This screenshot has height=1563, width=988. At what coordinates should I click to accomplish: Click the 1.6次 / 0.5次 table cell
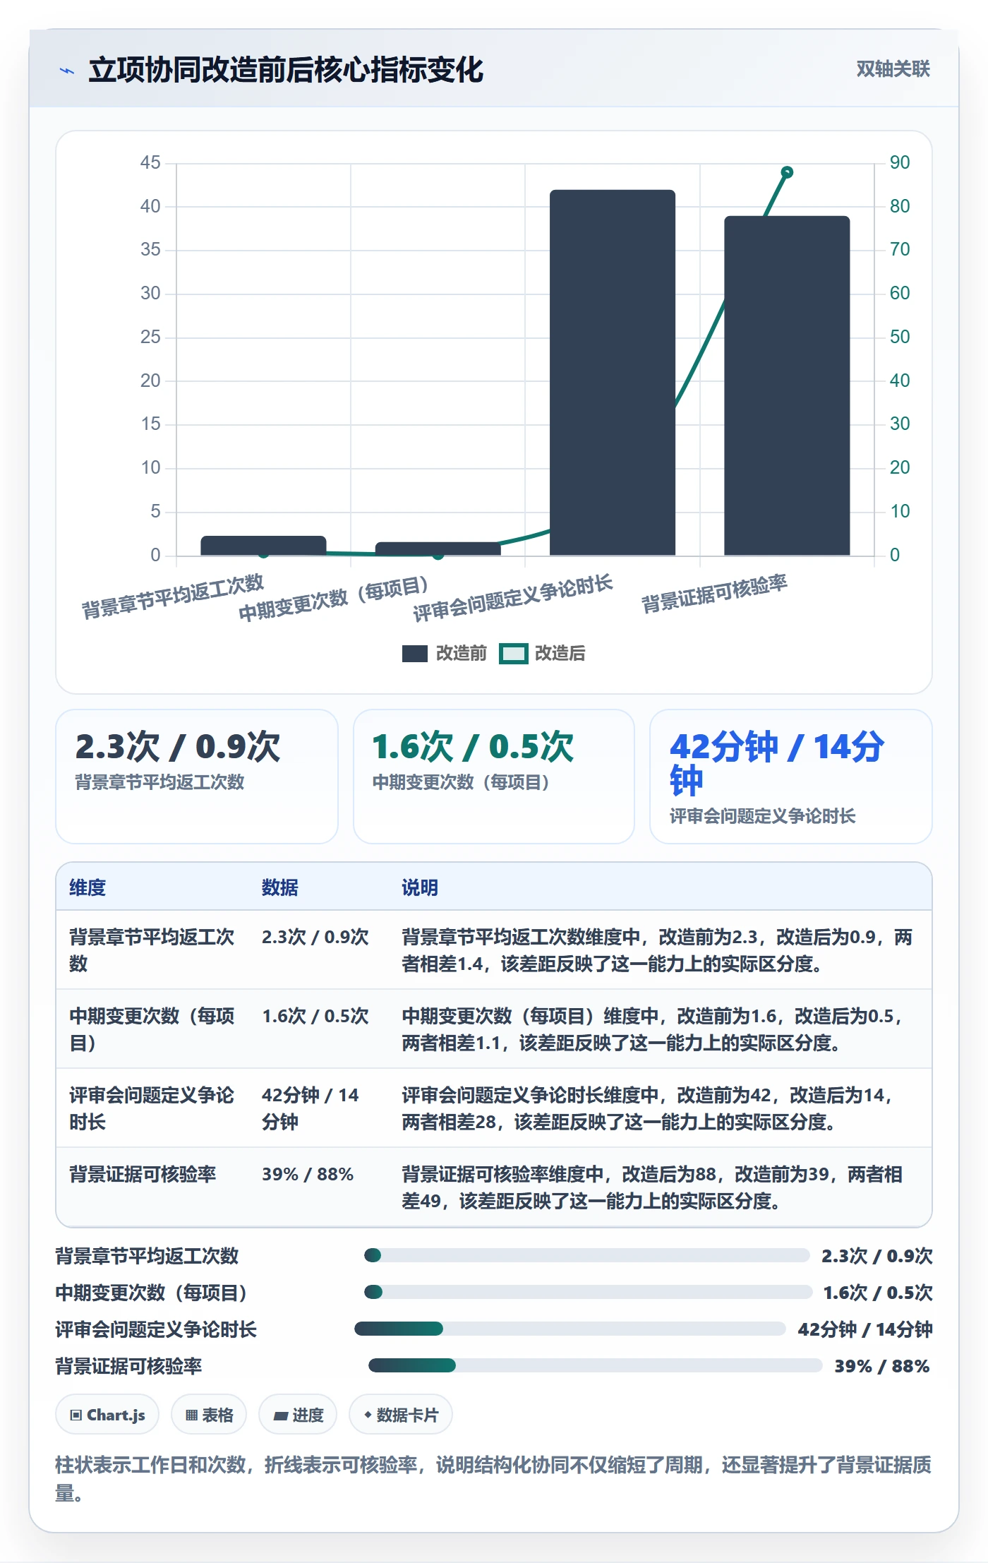point(315,1016)
